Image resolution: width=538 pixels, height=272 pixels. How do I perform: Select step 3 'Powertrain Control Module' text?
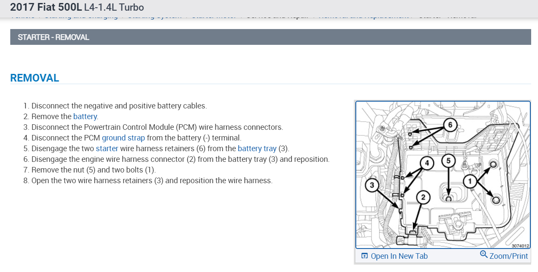click(x=128, y=127)
